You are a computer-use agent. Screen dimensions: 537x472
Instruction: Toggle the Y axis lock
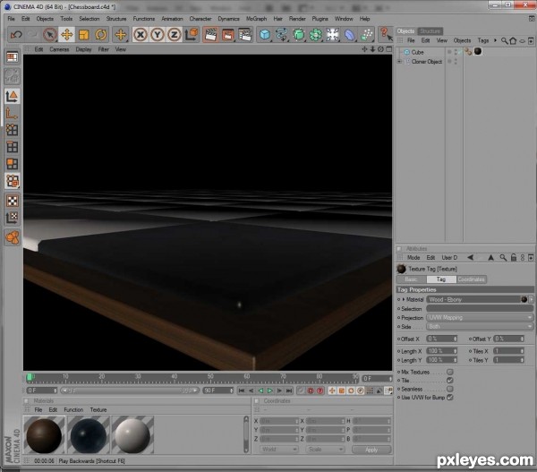coord(158,35)
